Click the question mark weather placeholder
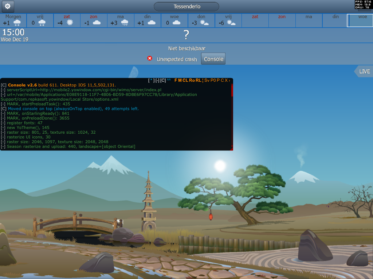The height and width of the screenshot is (279, 373). point(186,35)
